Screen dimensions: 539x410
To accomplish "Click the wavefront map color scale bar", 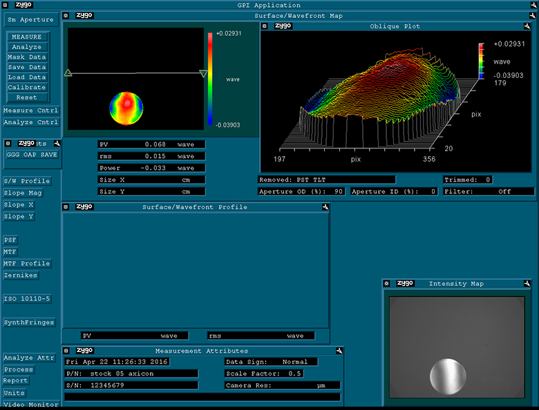I will point(210,79).
